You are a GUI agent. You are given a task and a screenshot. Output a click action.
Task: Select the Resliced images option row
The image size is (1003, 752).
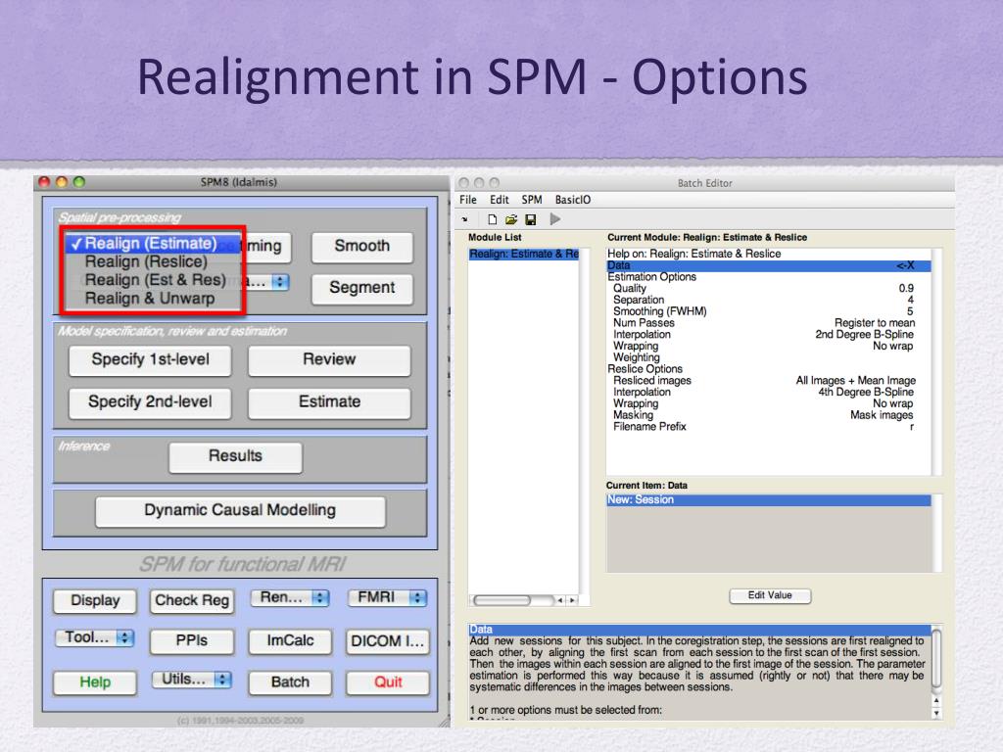pos(768,381)
